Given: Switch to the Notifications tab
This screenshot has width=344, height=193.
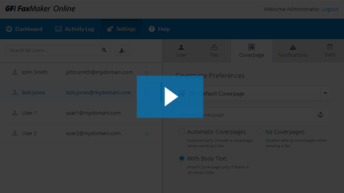Looking at the screenshot, I should [293, 51].
